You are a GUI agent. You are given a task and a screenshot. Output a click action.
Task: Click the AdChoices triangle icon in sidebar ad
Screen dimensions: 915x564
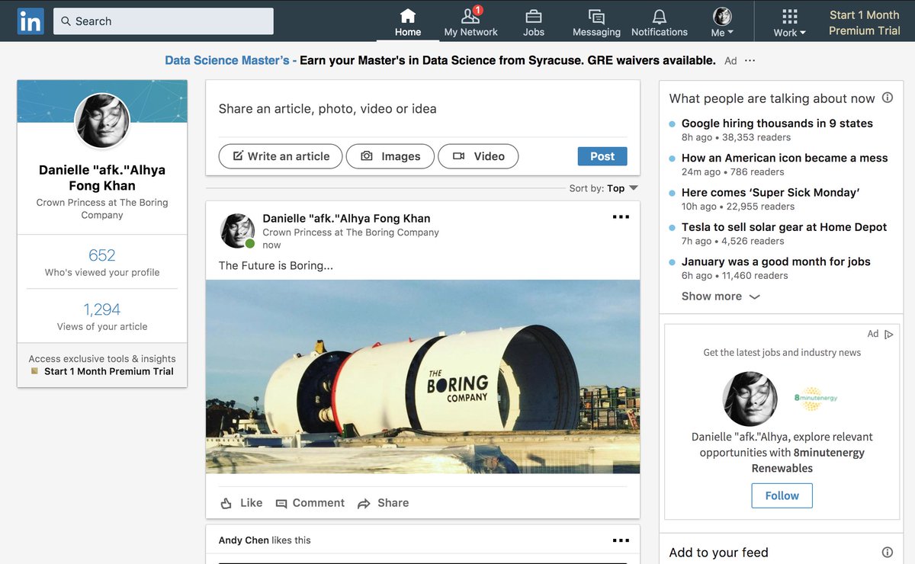(x=889, y=334)
